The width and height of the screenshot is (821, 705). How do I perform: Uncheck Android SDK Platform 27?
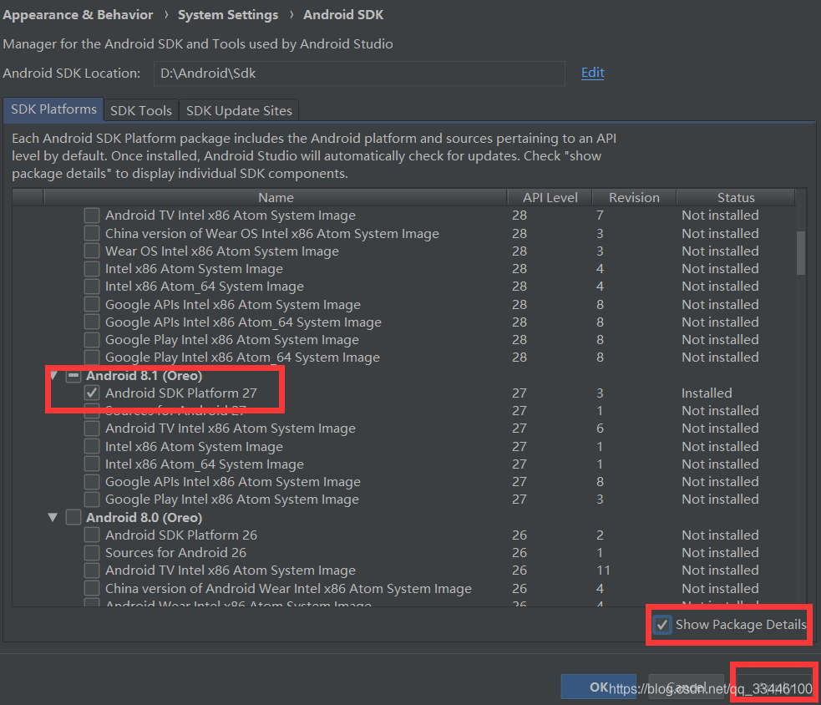(x=92, y=393)
